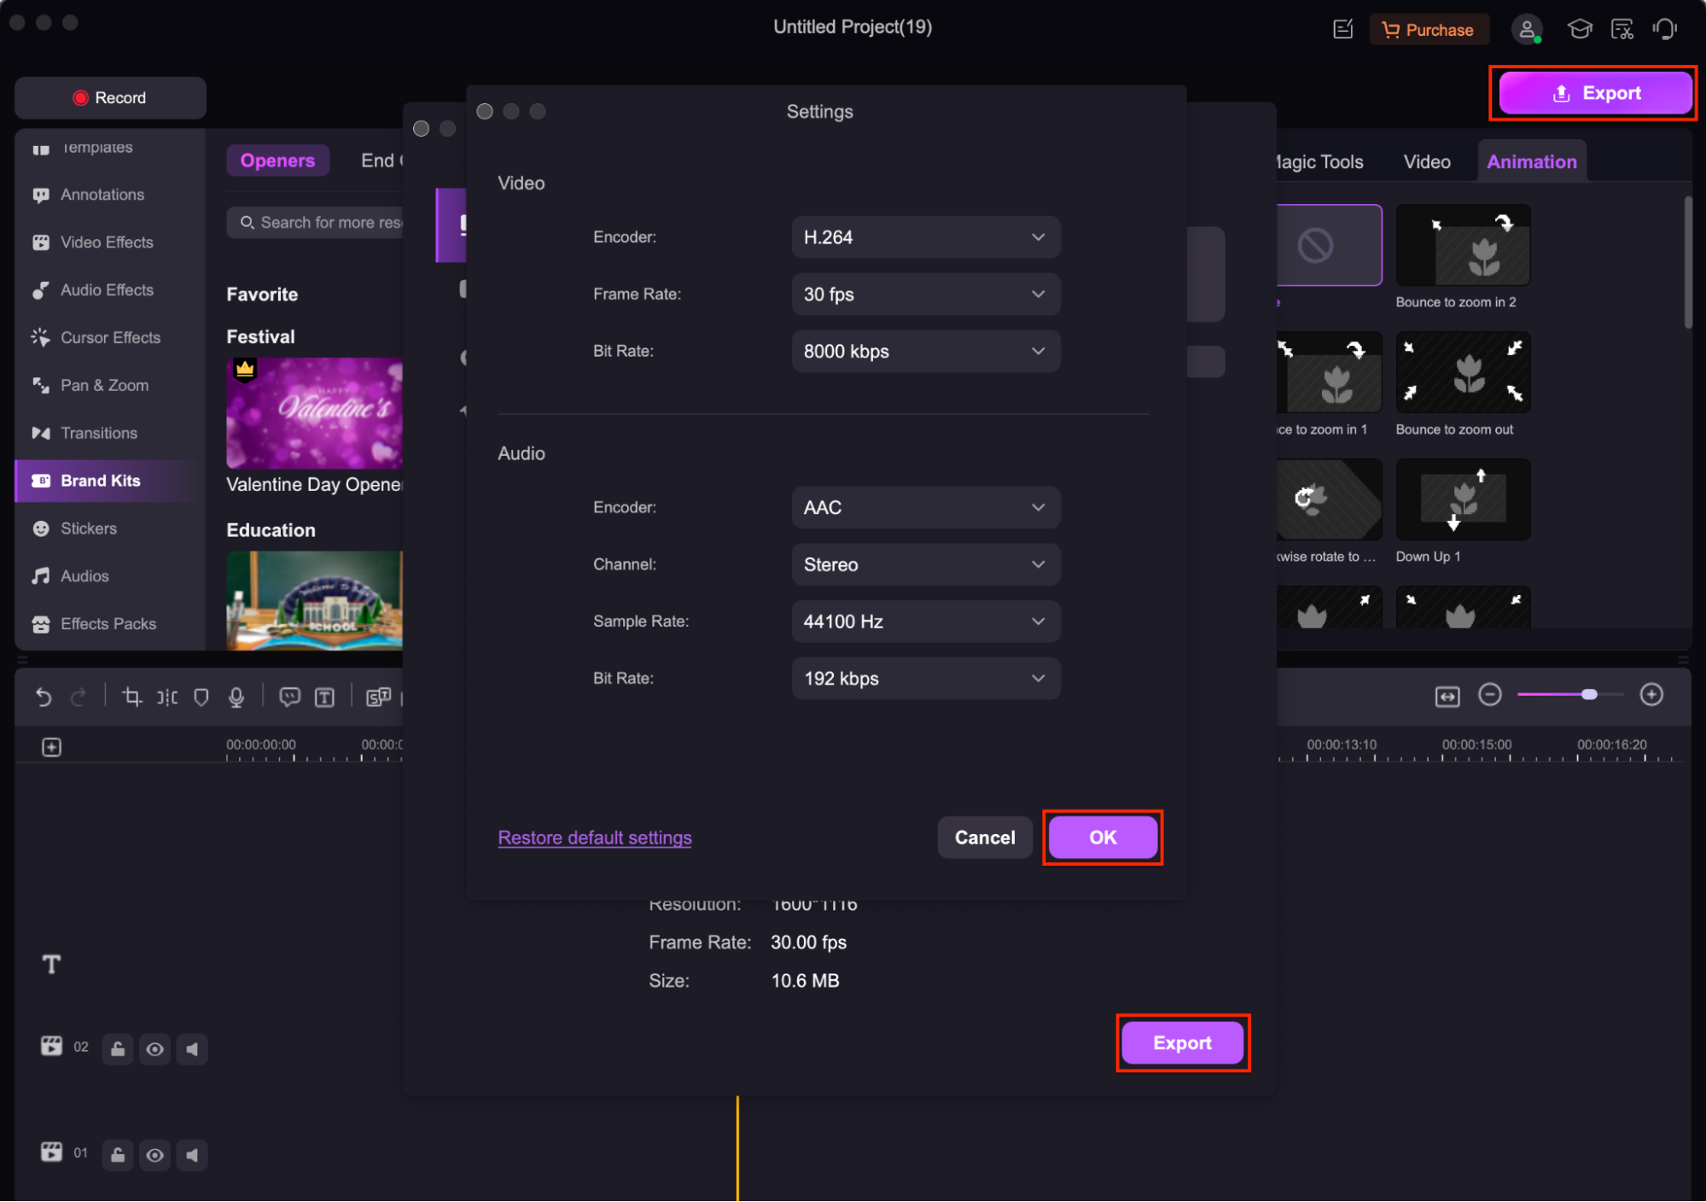Switch to the Animation tab
This screenshot has height=1202, width=1706.
pyautogui.click(x=1531, y=161)
